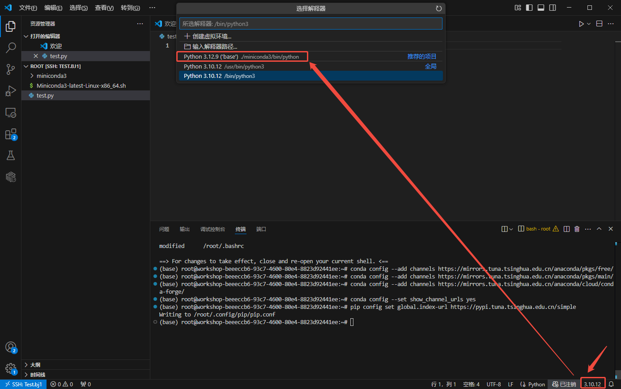Open Extensions view

pyautogui.click(x=11, y=134)
